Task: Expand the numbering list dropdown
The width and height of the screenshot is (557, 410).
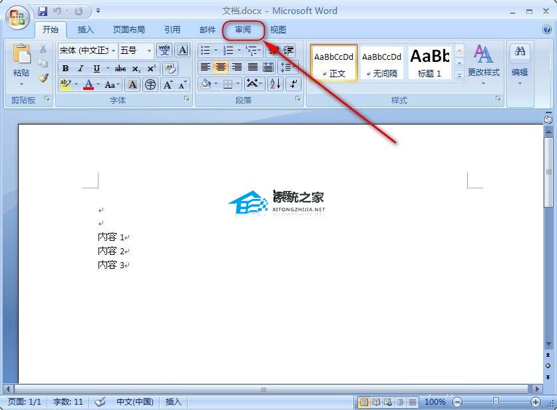Action: [x=239, y=51]
